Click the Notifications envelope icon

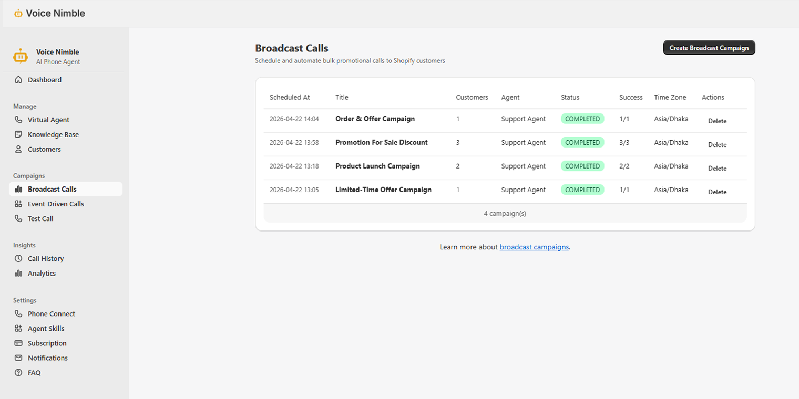pyautogui.click(x=18, y=358)
